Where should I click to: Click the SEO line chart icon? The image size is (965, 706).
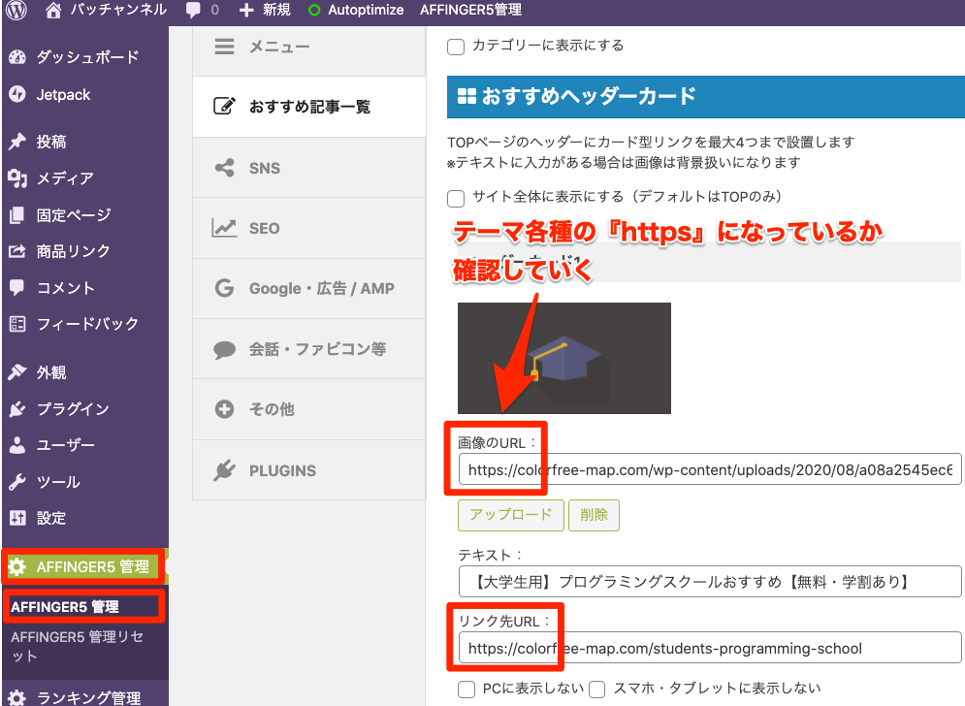(224, 228)
